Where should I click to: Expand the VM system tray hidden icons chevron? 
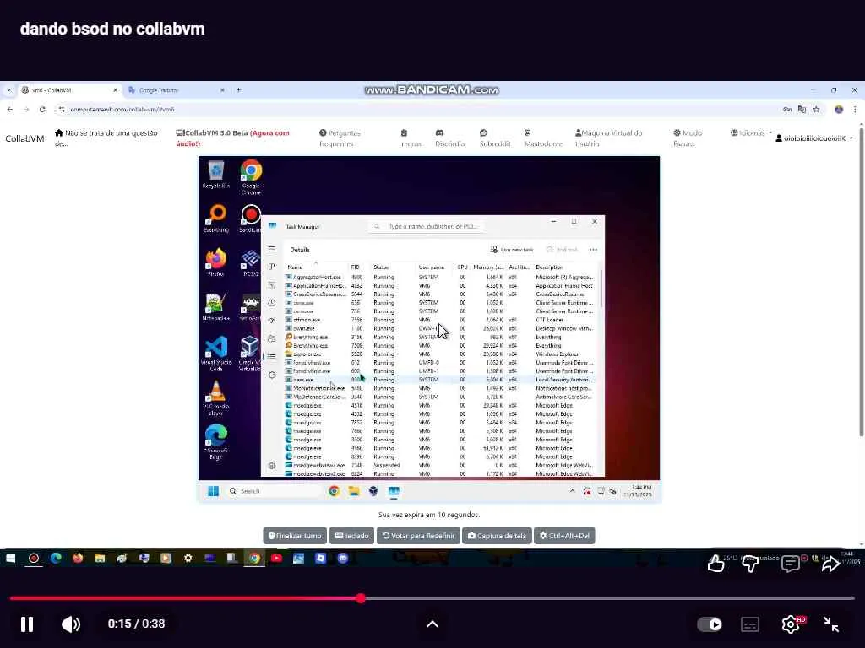572,491
